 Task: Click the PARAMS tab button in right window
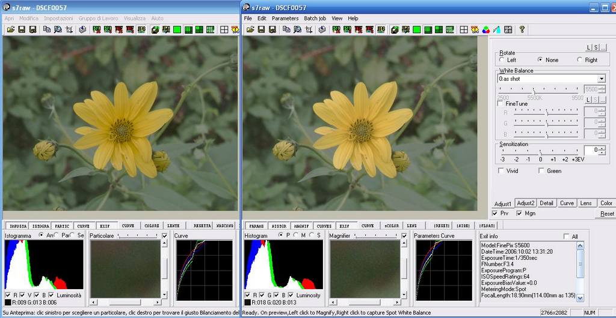click(x=256, y=226)
